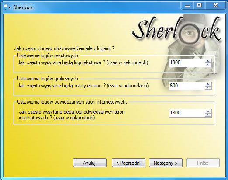Decrease screenshot interval with down arrow
The width and height of the screenshot is (228, 180).
point(208,88)
